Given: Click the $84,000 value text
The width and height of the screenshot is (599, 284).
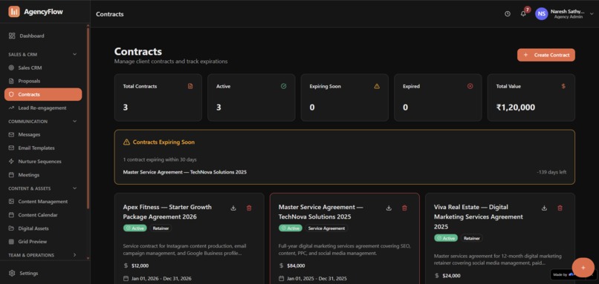Looking at the screenshot, I should tap(296, 265).
